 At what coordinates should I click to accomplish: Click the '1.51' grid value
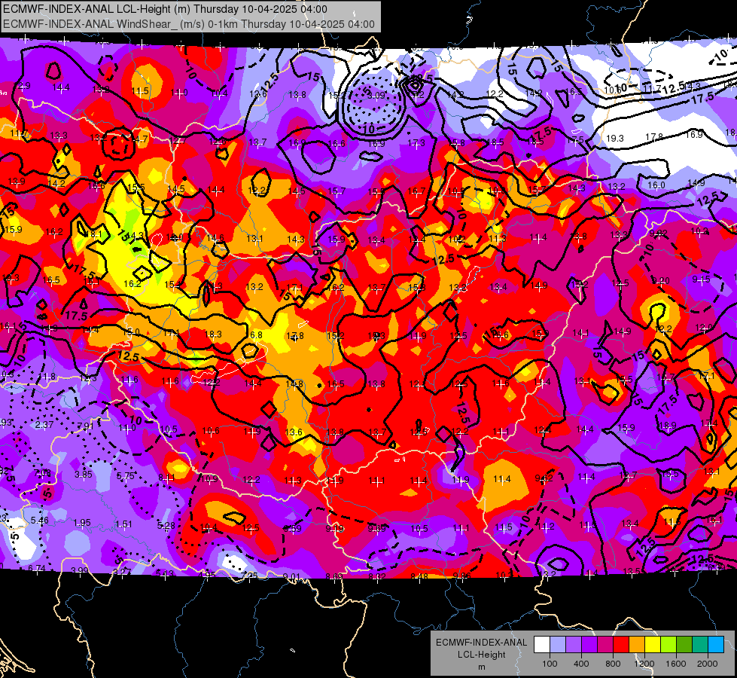pyautogui.click(x=123, y=524)
